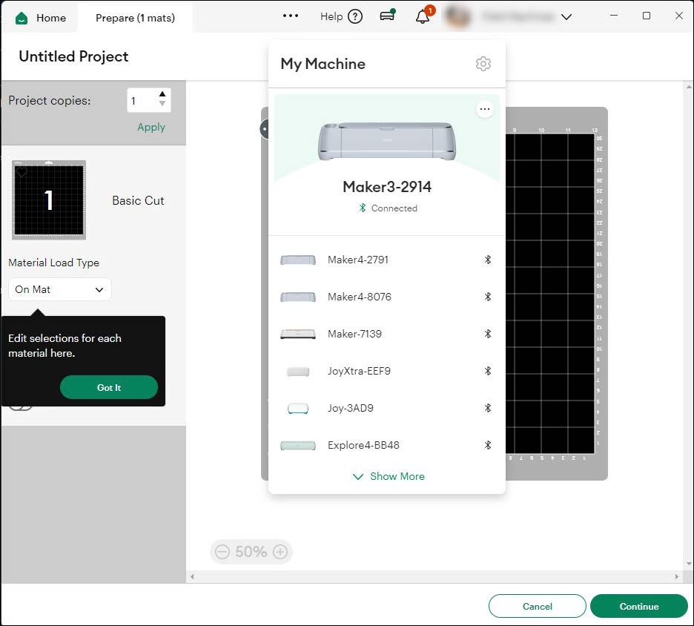Click Bluetooth icon next to JoyXtra-EEF9

487,371
